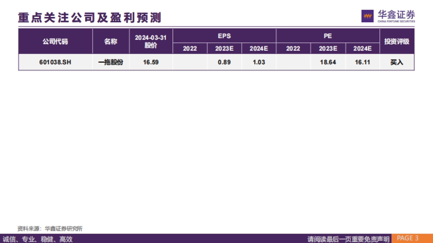Select the PE group header
Viewport: 433px width, 243px height.
click(327, 36)
